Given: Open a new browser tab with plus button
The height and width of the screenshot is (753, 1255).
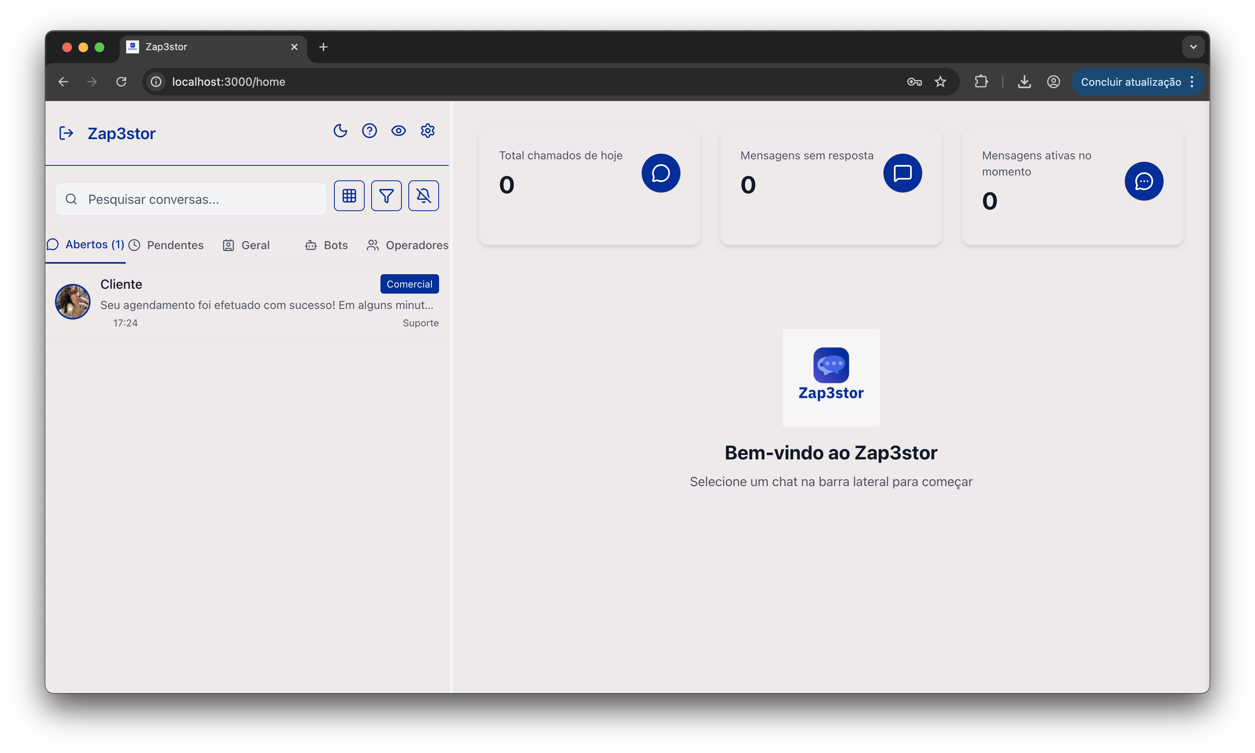Looking at the screenshot, I should (323, 47).
